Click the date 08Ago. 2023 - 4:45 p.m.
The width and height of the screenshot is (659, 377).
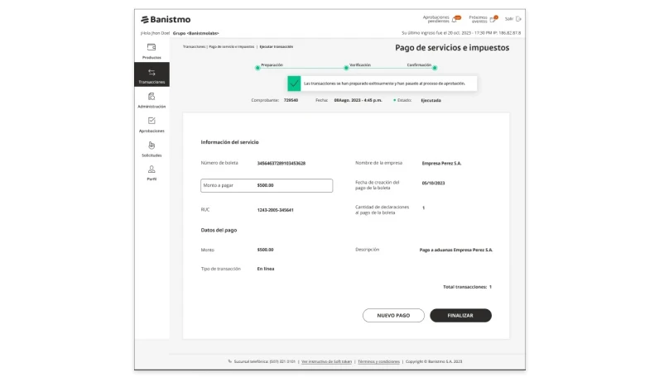coord(358,100)
